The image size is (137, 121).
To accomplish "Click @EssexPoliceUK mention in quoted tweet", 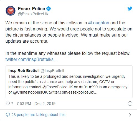I will pos(58,87).
